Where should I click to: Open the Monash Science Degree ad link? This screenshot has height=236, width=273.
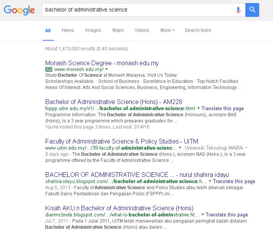click(102, 63)
